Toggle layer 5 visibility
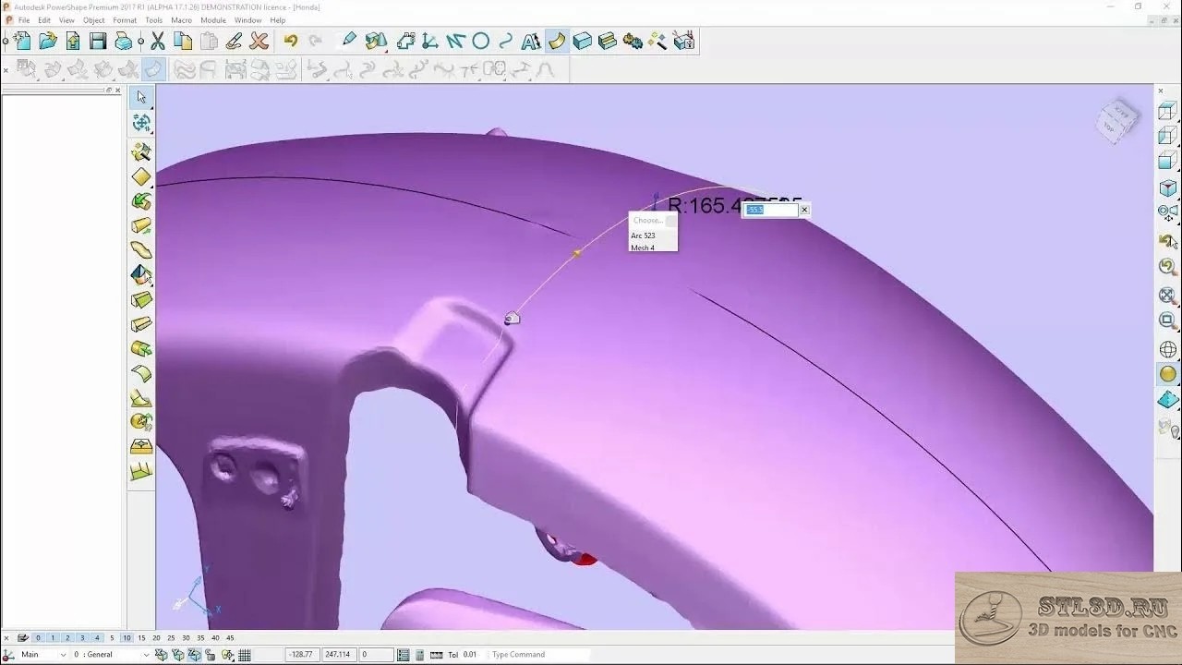The width and height of the screenshot is (1182, 665). tap(112, 638)
